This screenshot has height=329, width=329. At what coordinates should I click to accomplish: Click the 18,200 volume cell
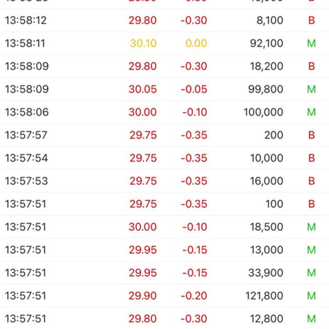pos(265,66)
